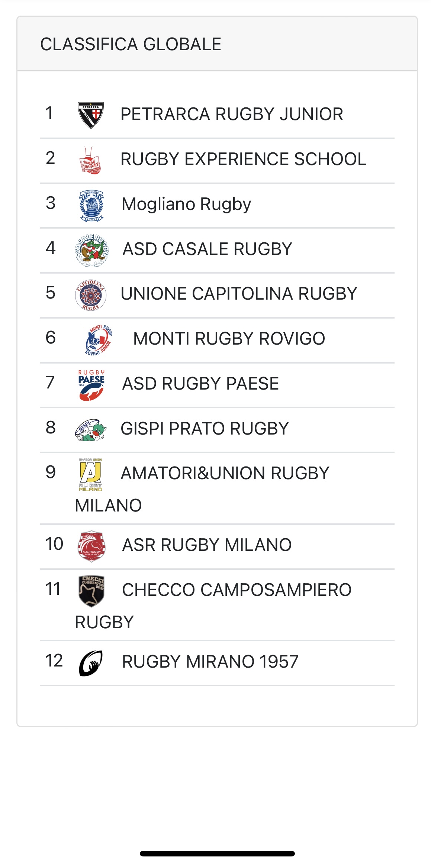The image size is (431, 865).
Task: Select the Rugby Mirano 1957 ball logo
Action: pos(91,663)
